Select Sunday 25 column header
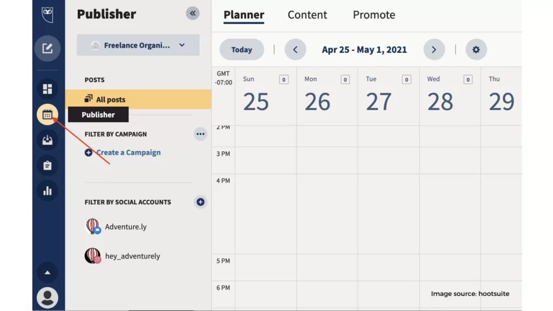This screenshot has width=553, height=311. [266, 96]
